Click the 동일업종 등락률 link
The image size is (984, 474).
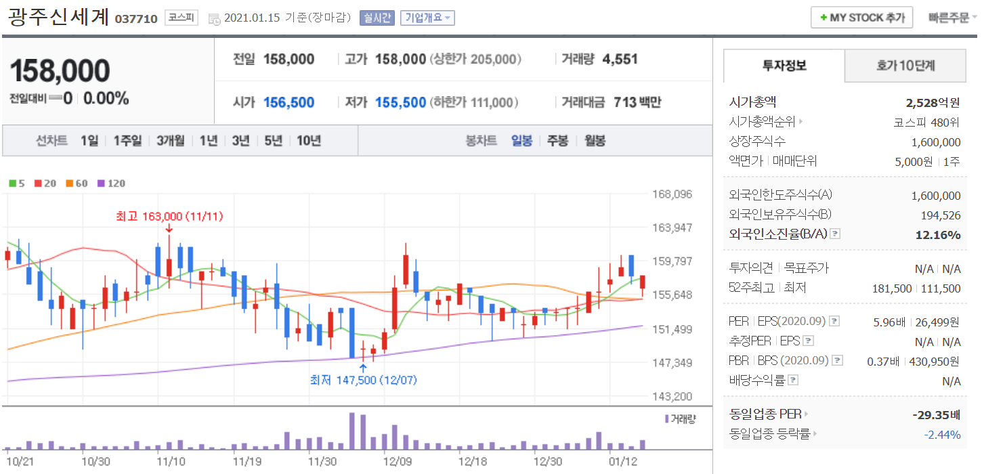coord(772,434)
